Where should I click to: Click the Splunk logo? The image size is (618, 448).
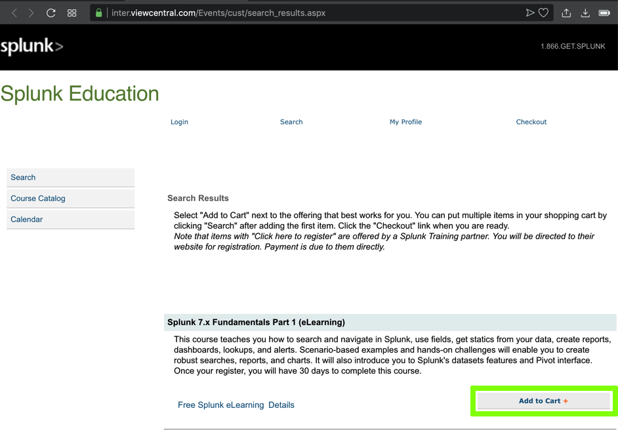tap(31, 46)
